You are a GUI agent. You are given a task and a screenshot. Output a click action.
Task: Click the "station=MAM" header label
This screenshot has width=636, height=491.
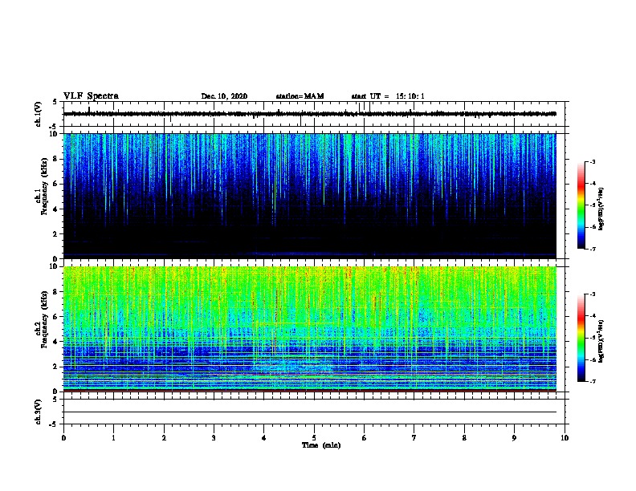coord(300,96)
